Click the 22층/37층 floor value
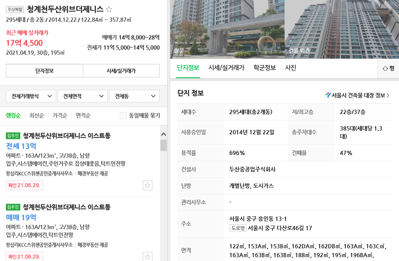The width and height of the screenshot is (399, 261). pos(353,112)
